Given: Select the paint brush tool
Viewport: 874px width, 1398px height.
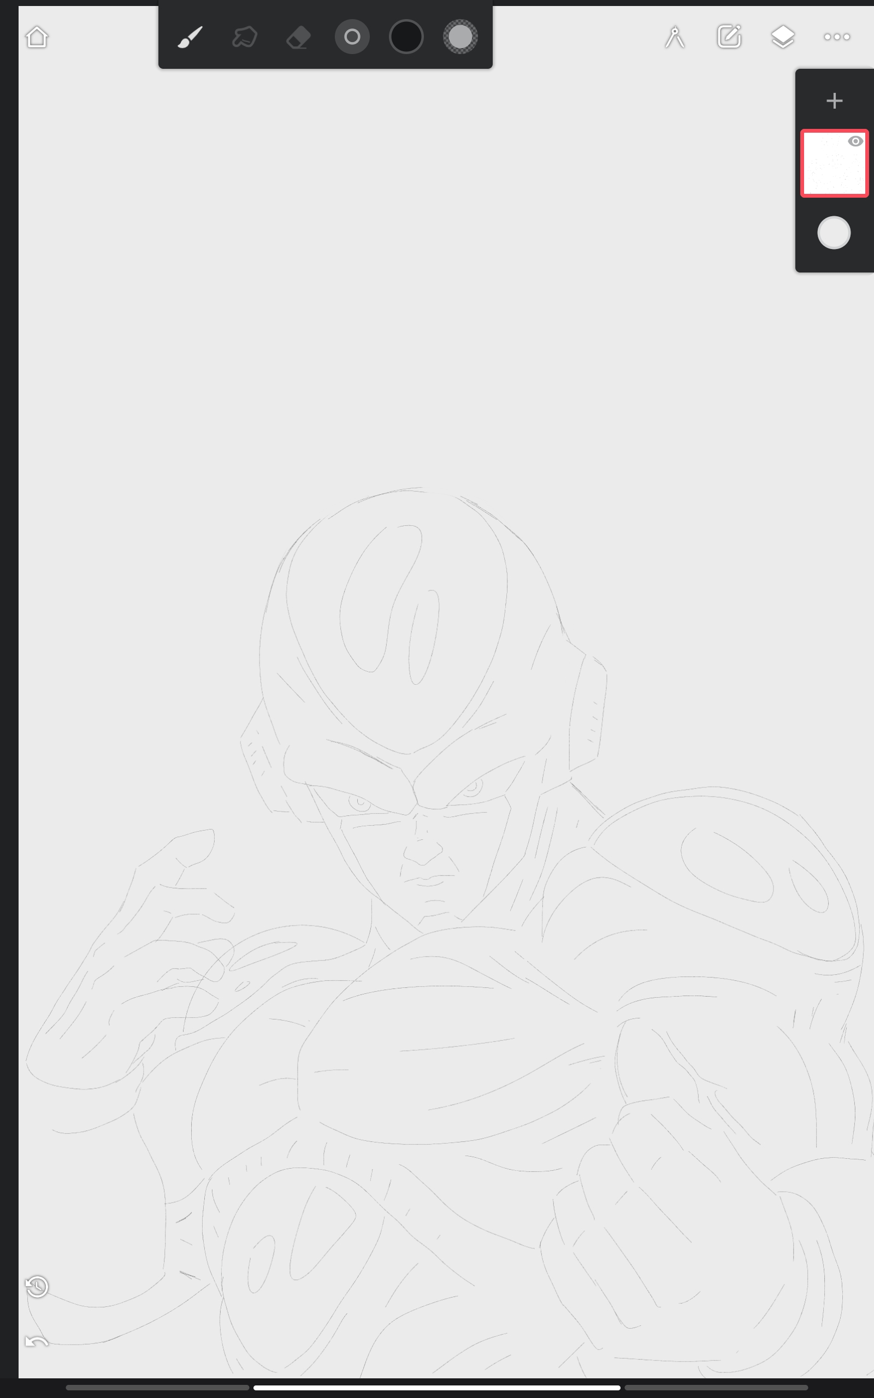Looking at the screenshot, I should [190, 37].
